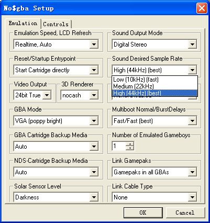Expand the Link Gamepaks dropdown

point(192,172)
